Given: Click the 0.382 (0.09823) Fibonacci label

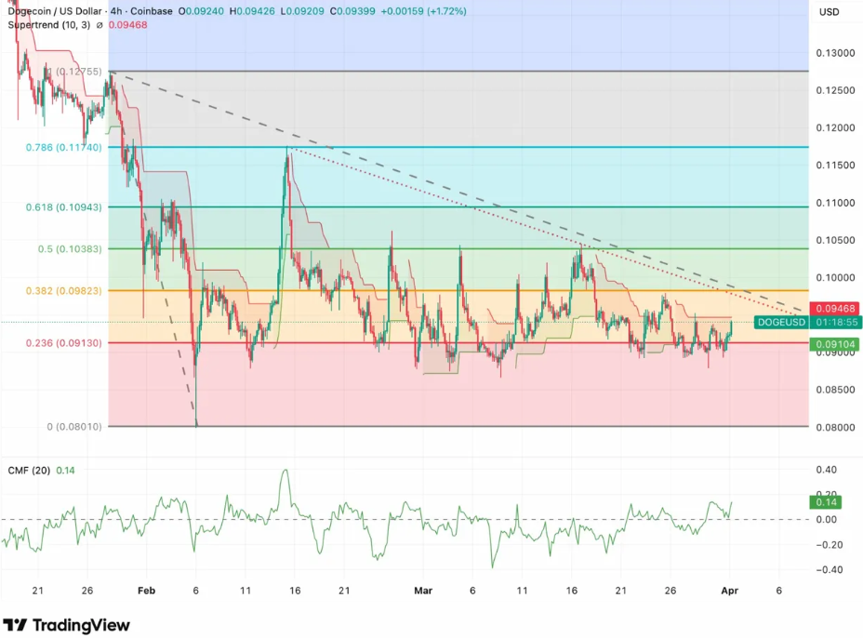Looking at the screenshot, I should point(62,290).
